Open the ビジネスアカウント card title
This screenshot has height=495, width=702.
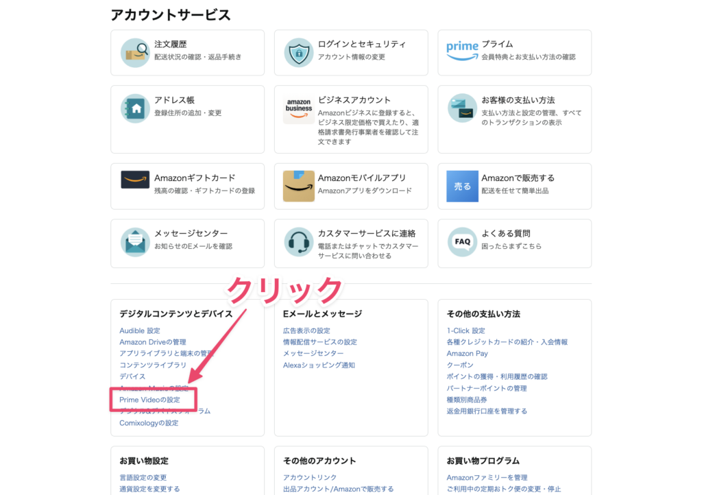(x=354, y=100)
